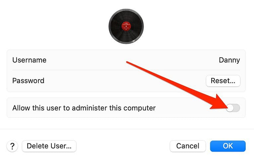Click the white knob of the admin toggle
The width and height of the screenshot is (254, 159).
230,108
